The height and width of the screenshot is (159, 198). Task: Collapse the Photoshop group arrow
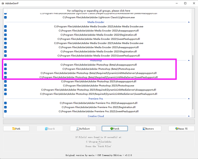click(x=189, y=61)
